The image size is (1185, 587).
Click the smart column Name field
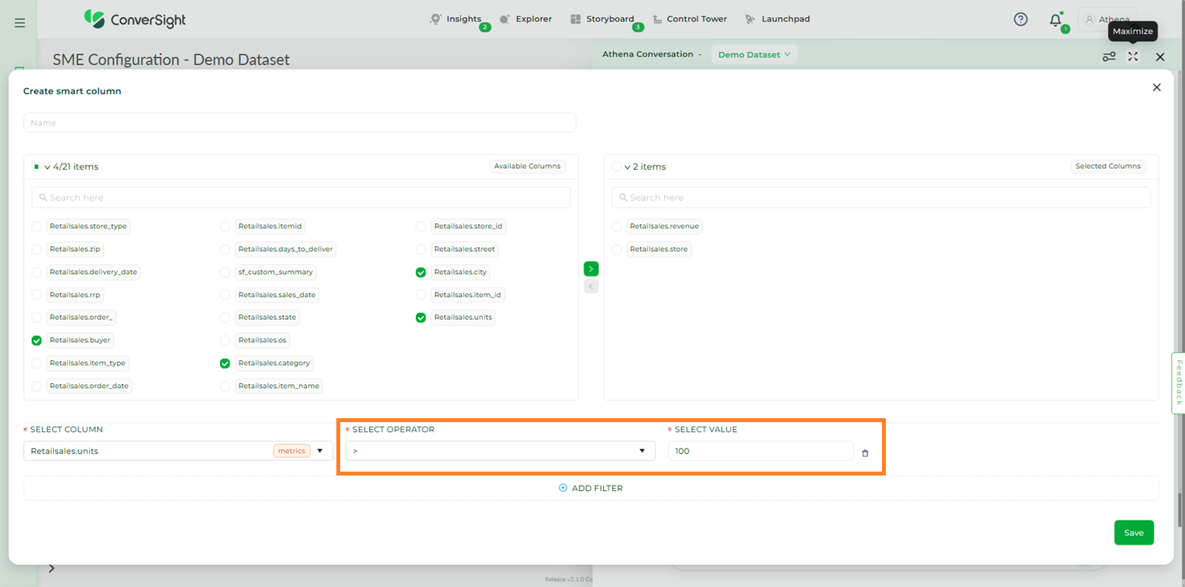(x=299, y=123)
